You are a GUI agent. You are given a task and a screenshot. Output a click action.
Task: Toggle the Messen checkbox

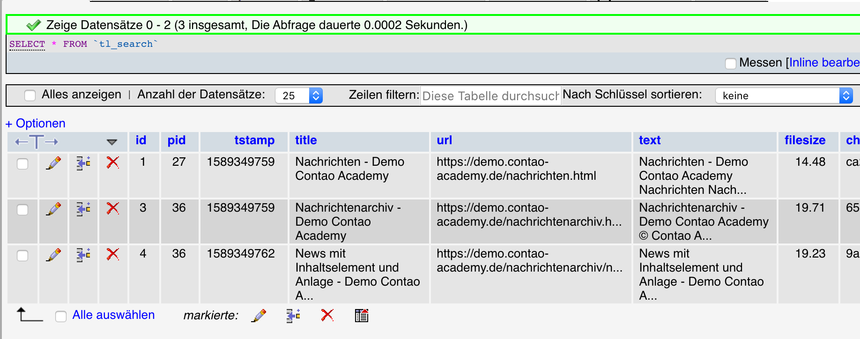pos(731,63)
